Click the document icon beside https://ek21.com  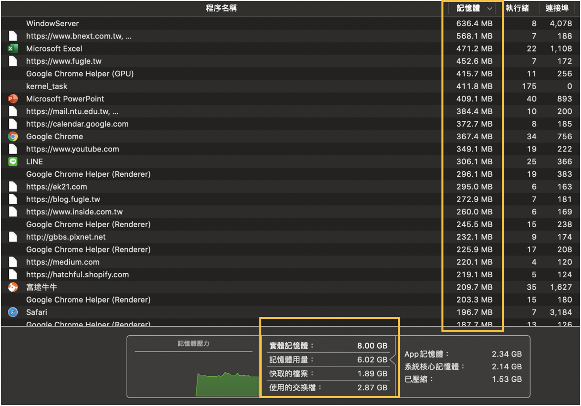point(13,187)
